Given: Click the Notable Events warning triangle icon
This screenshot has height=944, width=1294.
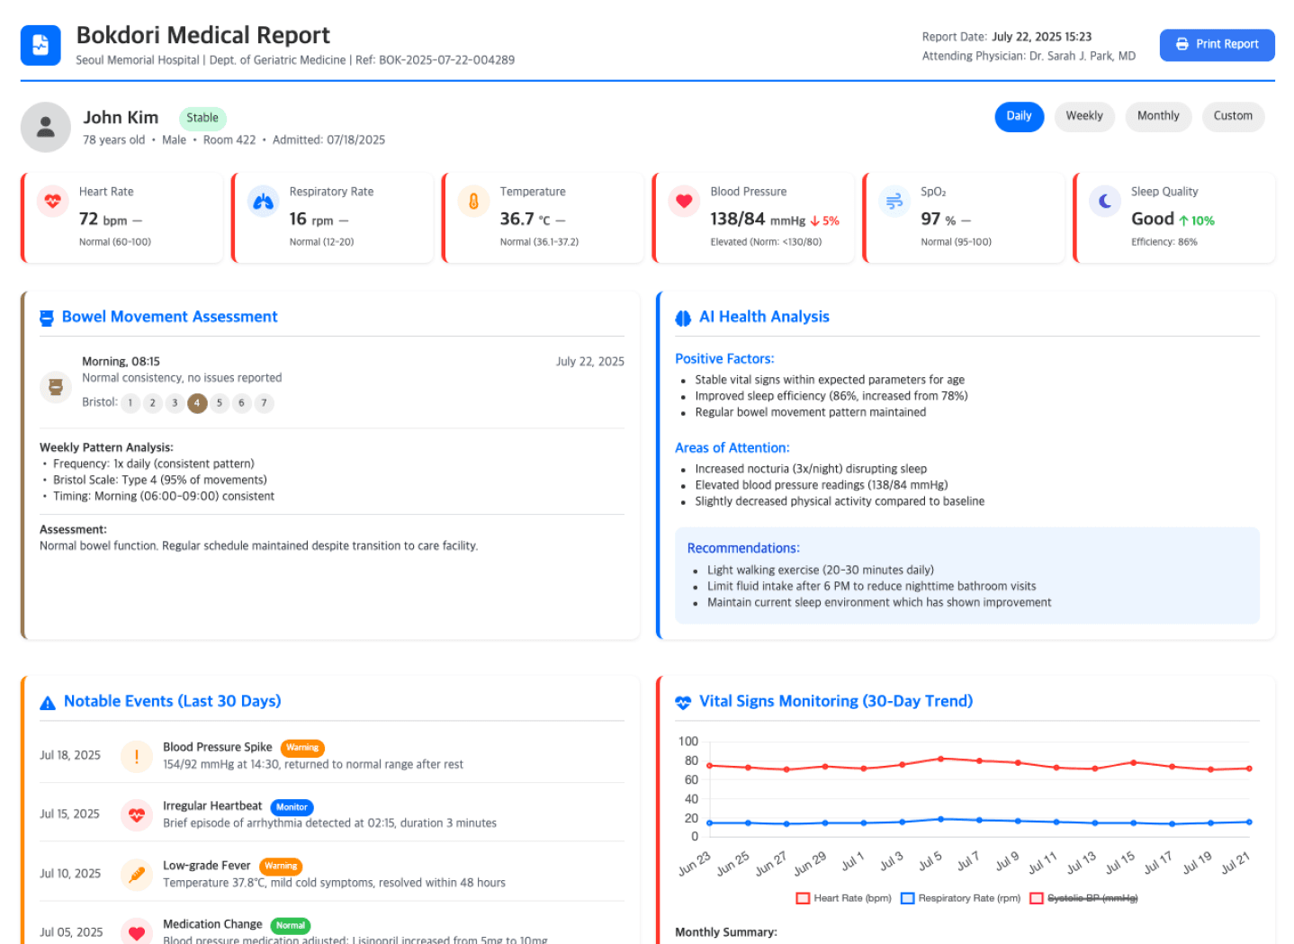Looking at the screenshot, I should coord(48,703).
